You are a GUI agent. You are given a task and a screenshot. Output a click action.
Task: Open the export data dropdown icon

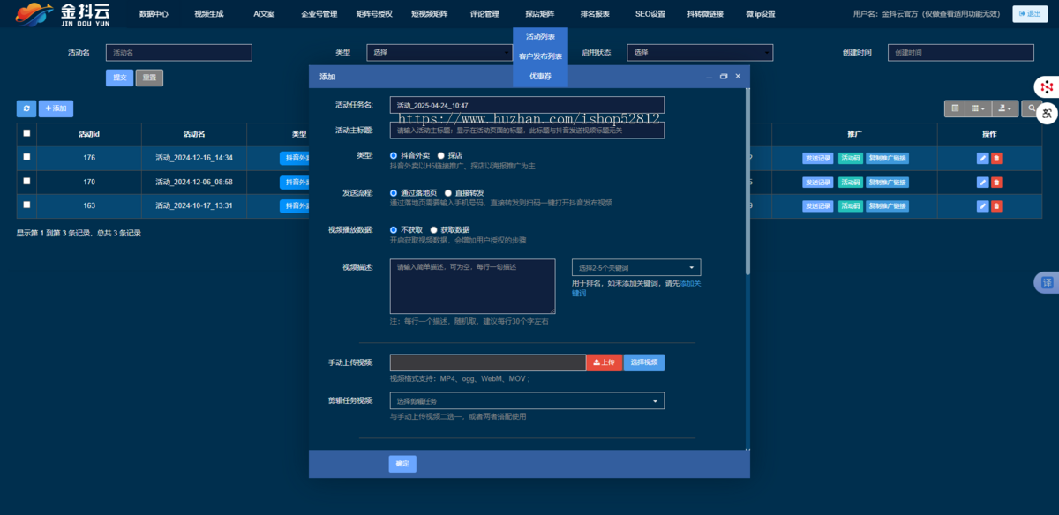tap(1004, 108)
